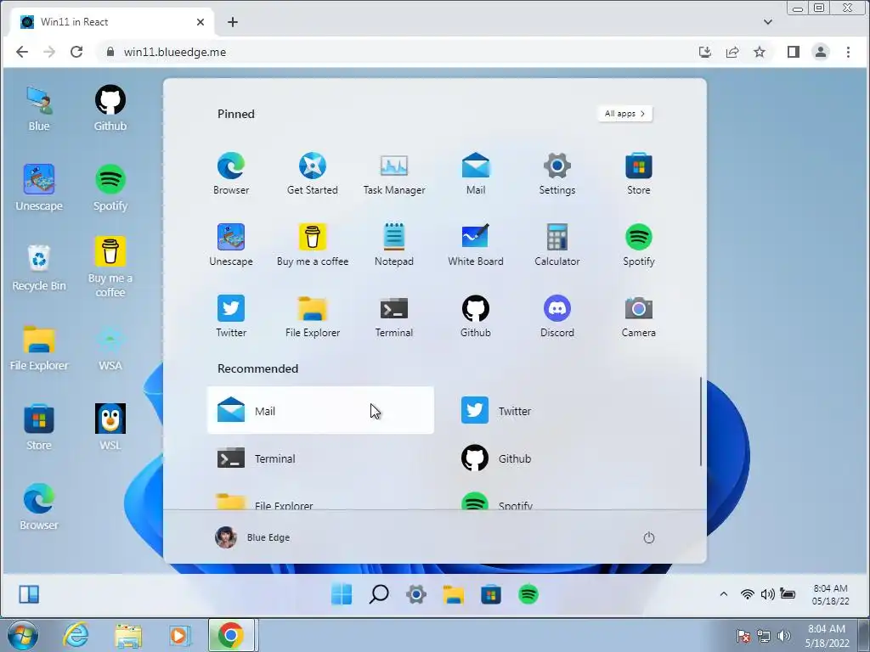Launch Get Started from pinned apps
The image size is (870, 652).
pos(313,166)
